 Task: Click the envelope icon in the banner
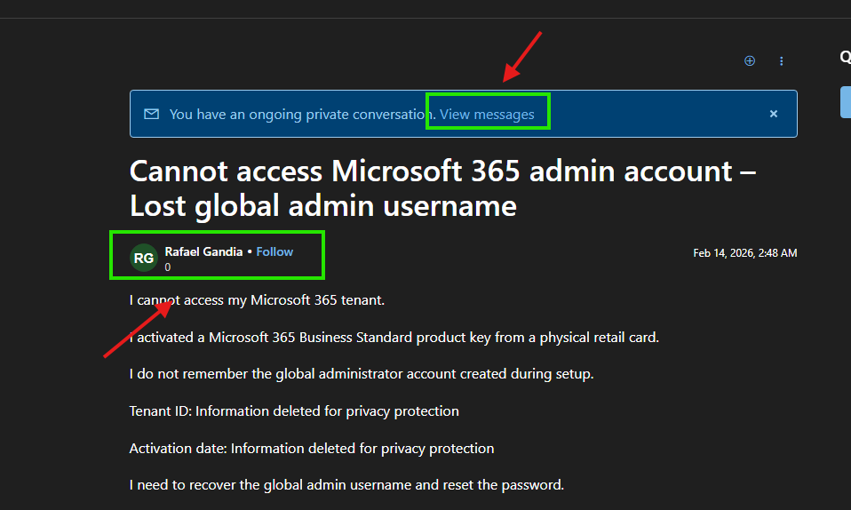pyautogui.click(x=151, y=114)
